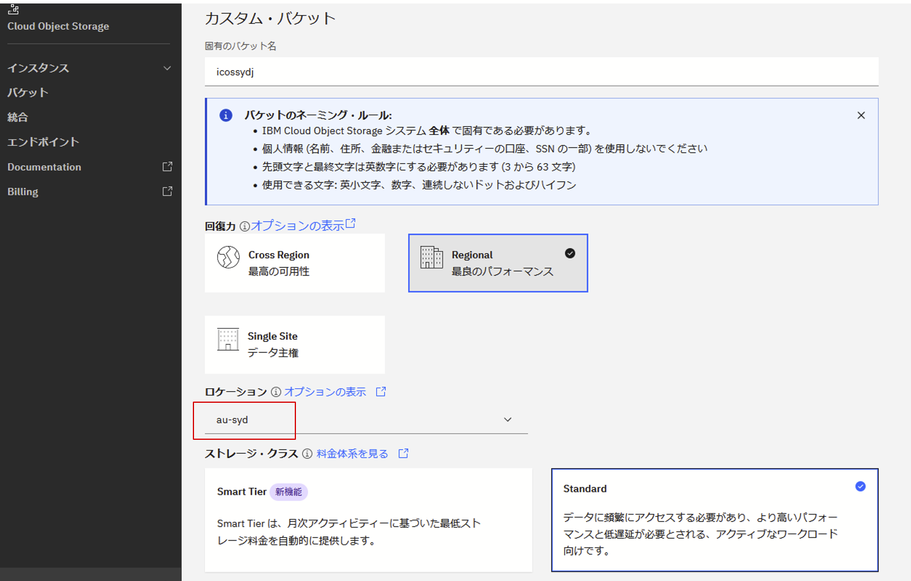Close the bucket naming rules notification
Image resolution: width=911 pixels, height=581 pixels.
(x=861, y=115)
